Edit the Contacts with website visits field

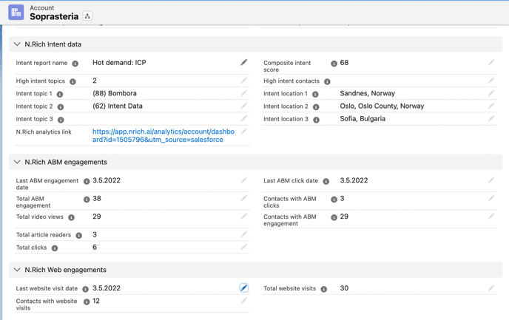click(x=244, y=301)
